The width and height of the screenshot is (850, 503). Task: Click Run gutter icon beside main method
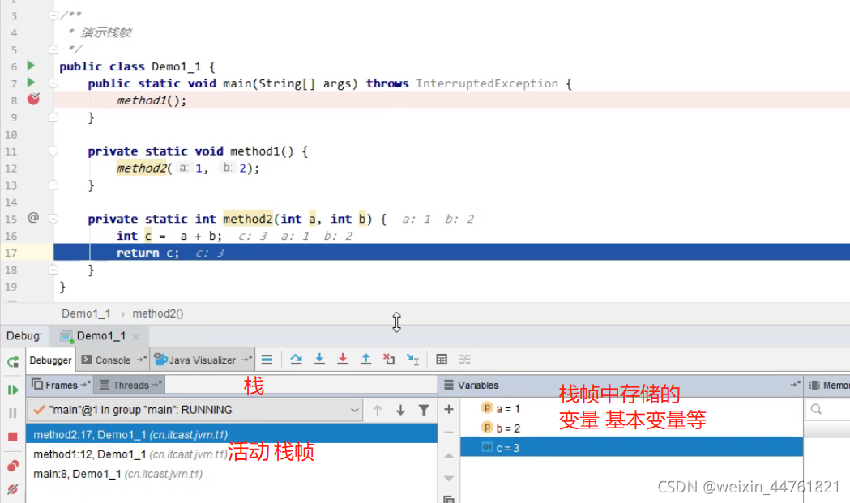coord(31,83)
